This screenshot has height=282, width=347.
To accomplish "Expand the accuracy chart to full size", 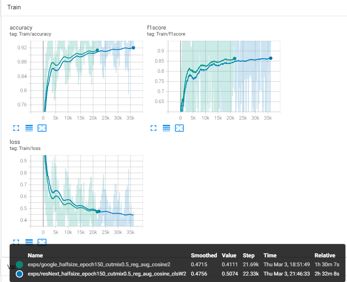I will pyautogui.click(x=16, y=128).
